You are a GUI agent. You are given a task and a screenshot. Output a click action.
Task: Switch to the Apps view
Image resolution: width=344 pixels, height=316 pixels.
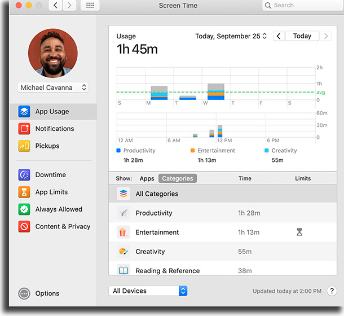[147, 178]
